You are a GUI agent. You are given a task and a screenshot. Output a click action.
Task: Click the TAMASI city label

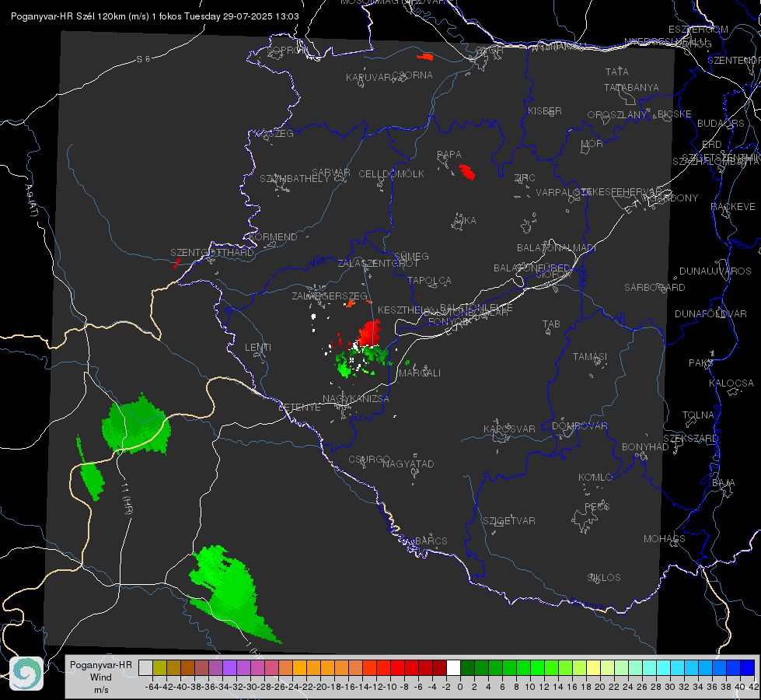590,357
